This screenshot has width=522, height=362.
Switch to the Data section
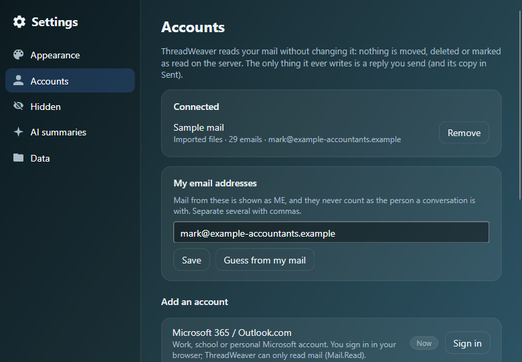pyautogui.click(x=70, y=158)
